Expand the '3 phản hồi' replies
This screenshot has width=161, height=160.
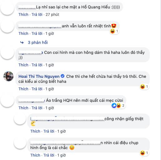[38, 42]
